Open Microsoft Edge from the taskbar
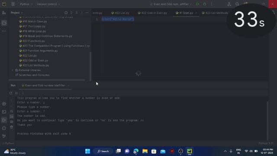 (x=136, y=151)
